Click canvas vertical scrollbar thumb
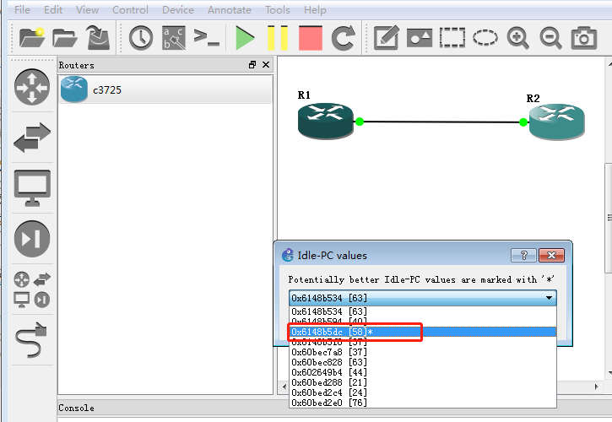This screenshot has height=422, width=612. click(x=609, y=218)
